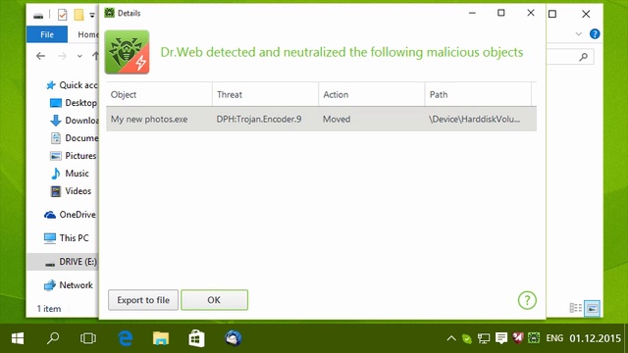Go forward in File Explorer
Screen dimensions: 628x353
pyautogui.click(x=62, y=56)
